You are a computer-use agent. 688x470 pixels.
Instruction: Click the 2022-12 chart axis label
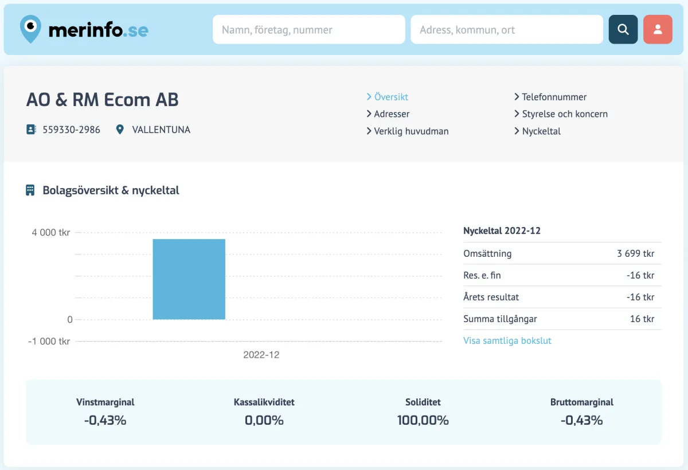click(x=261, y=355)
